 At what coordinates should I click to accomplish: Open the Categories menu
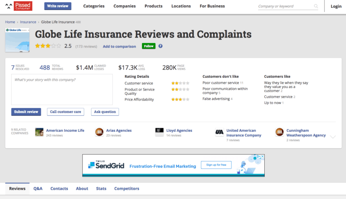point(93,6)
